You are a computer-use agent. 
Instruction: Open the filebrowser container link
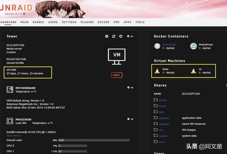[169, 45]
